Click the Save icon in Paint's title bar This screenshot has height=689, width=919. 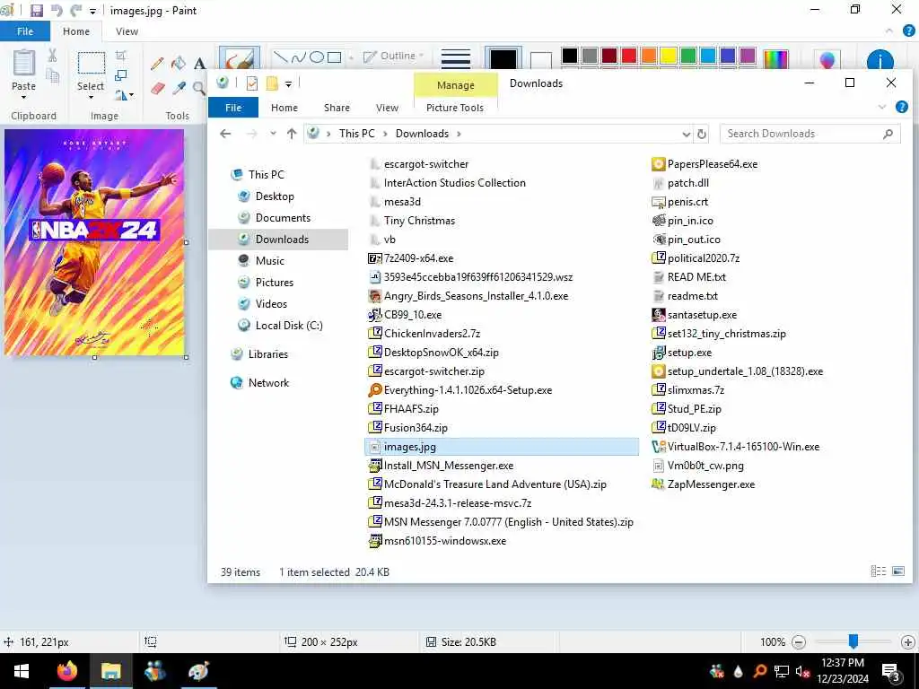36,10
